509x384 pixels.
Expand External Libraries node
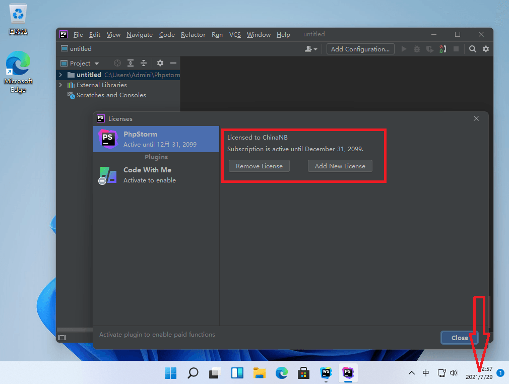(x=60, y=85)
